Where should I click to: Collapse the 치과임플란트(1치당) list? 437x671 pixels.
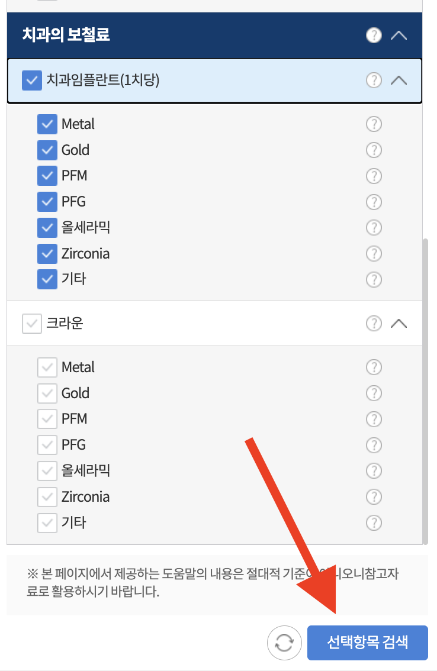399,80
